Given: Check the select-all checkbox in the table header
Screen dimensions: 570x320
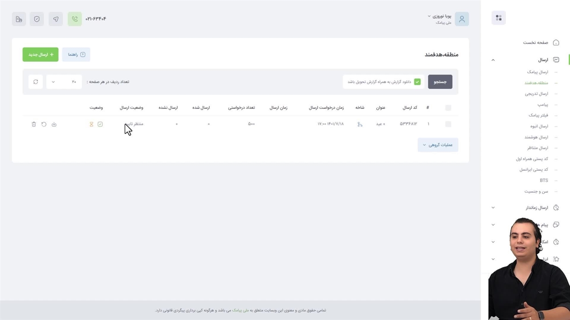Looking at the screenshot, I should pos(448,108).
